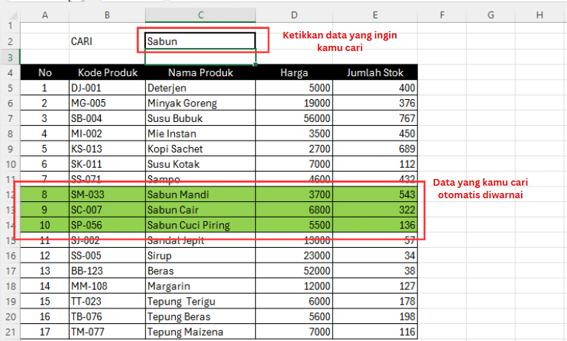Viewport: 567px width, 341px height.
Task: Select the "Harga" header cell
Action: 294,72
